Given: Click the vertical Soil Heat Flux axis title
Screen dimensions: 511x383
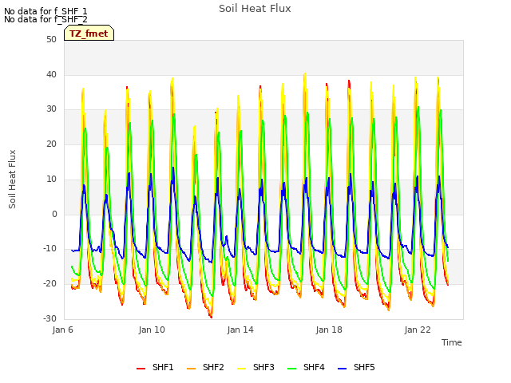Looking at the screenshot, I should [x=12, y=179].
